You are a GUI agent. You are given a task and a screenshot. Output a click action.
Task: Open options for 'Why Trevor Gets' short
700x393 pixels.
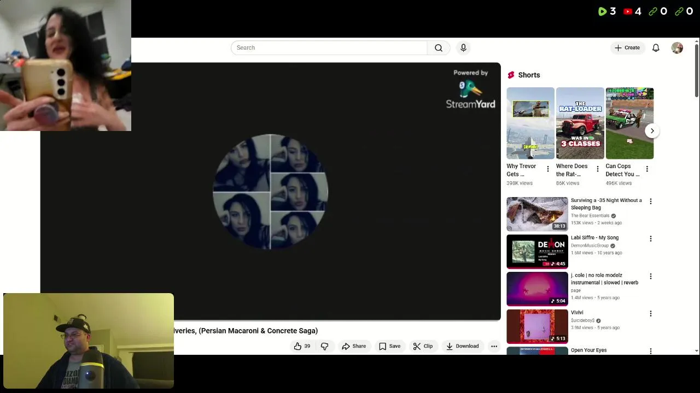[548, 169]
